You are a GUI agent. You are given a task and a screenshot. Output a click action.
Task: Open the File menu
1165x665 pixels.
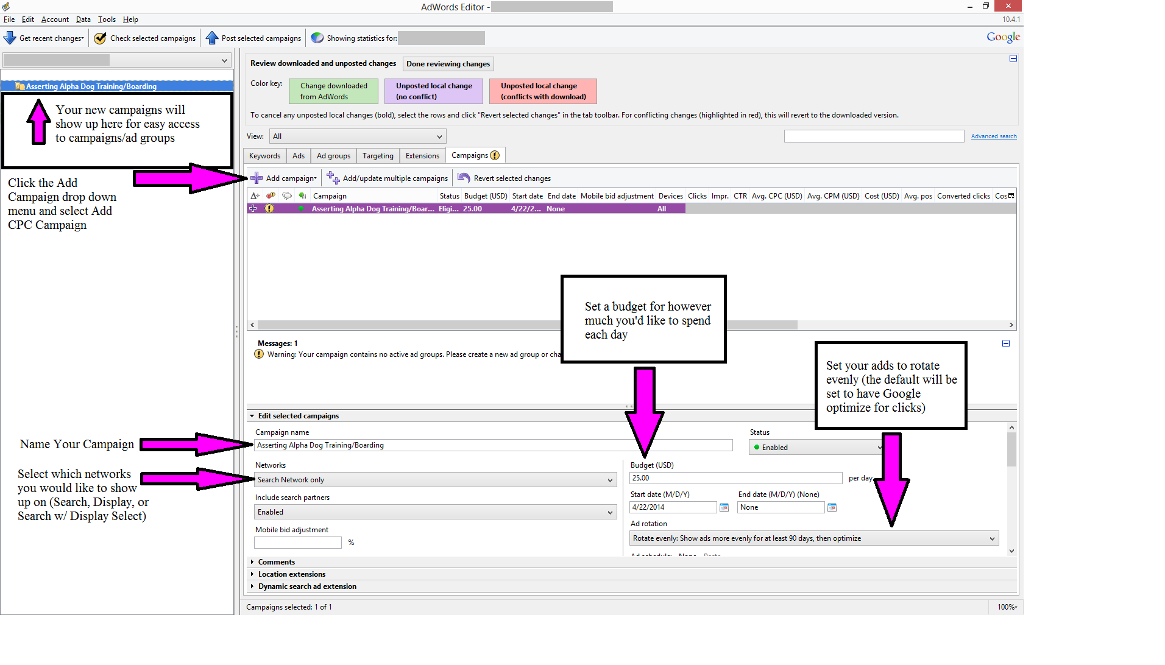point(9,19)
